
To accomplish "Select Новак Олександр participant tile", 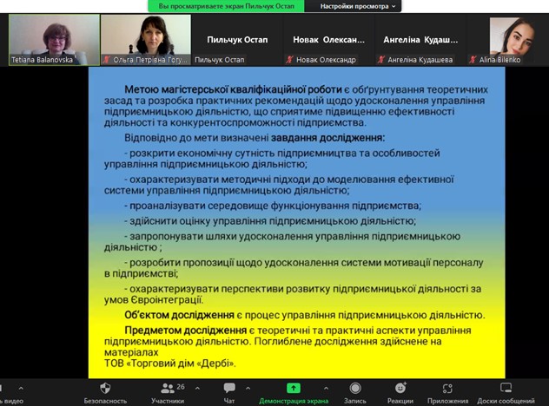I will click(x=328, y=40).
